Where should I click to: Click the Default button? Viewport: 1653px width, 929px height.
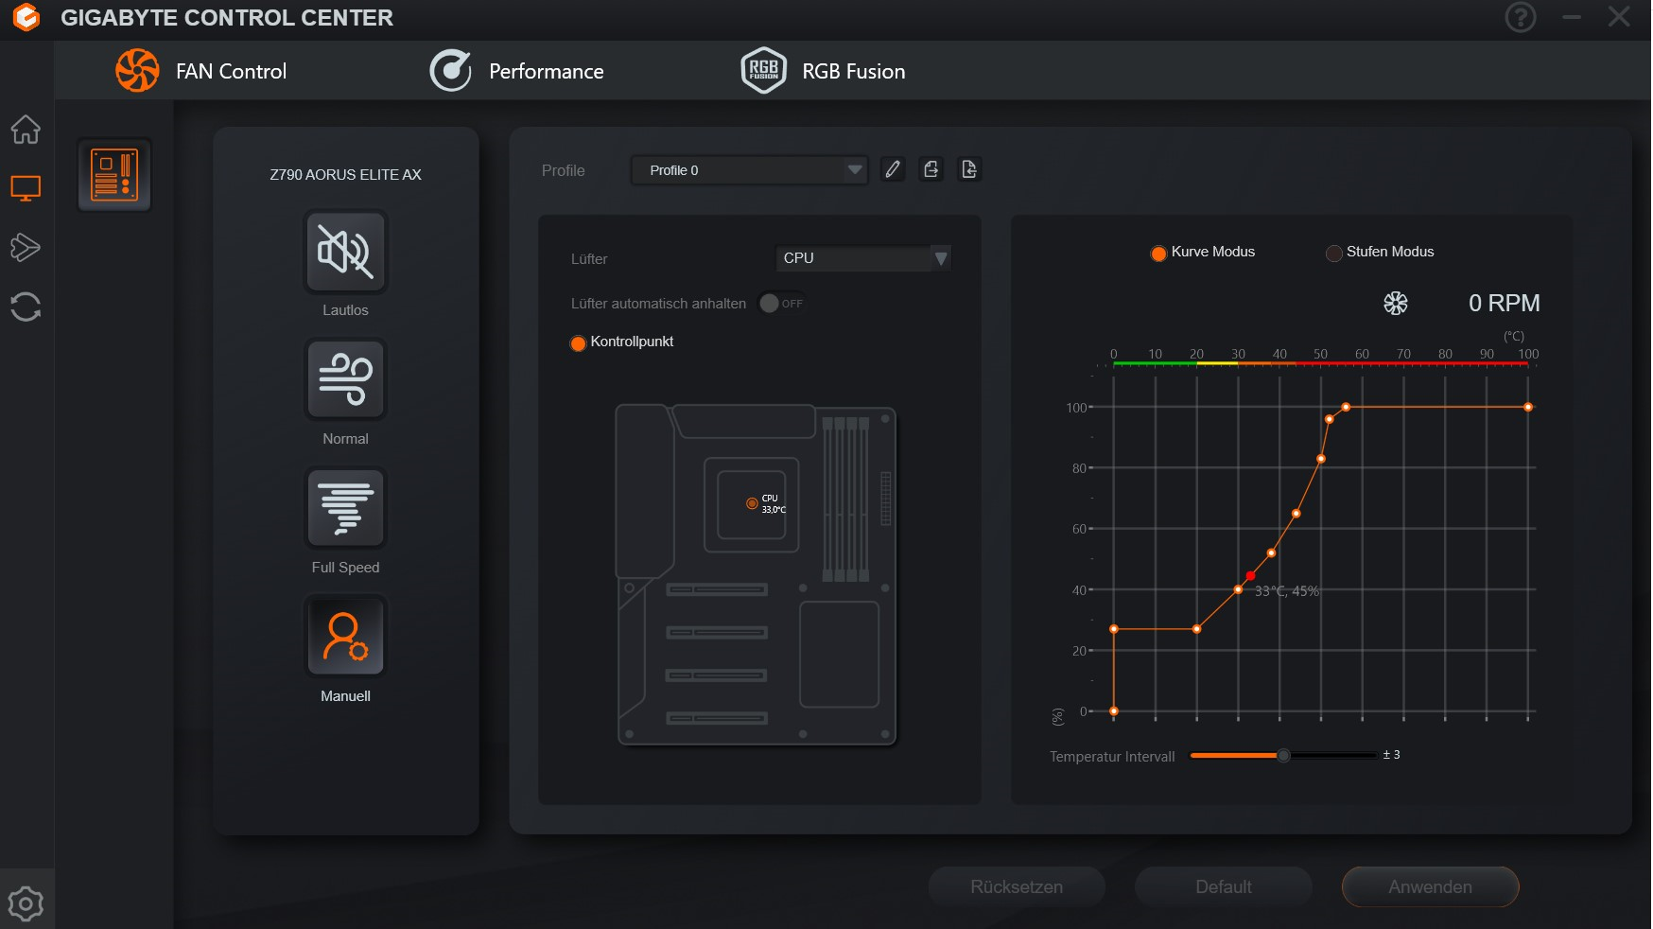(x=1224, y=887)
